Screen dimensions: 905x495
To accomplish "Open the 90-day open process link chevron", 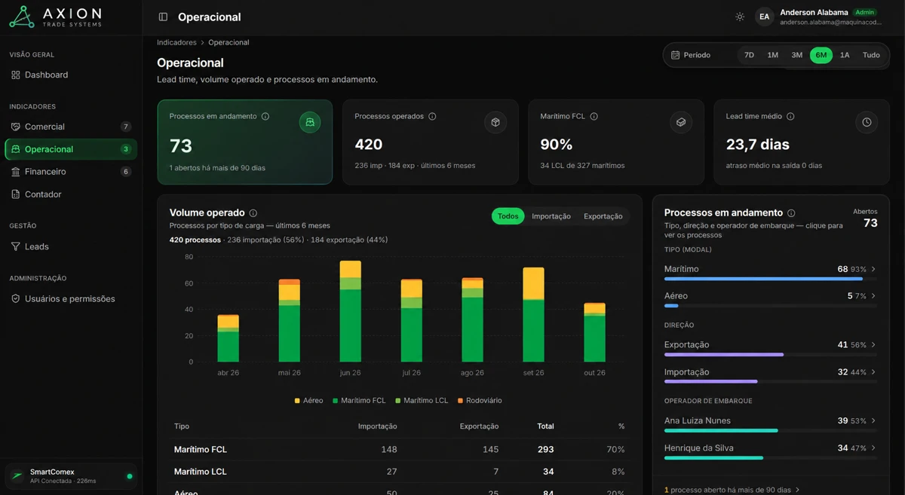I will (798, 490).
